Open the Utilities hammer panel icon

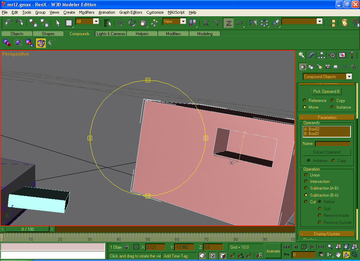352,55
